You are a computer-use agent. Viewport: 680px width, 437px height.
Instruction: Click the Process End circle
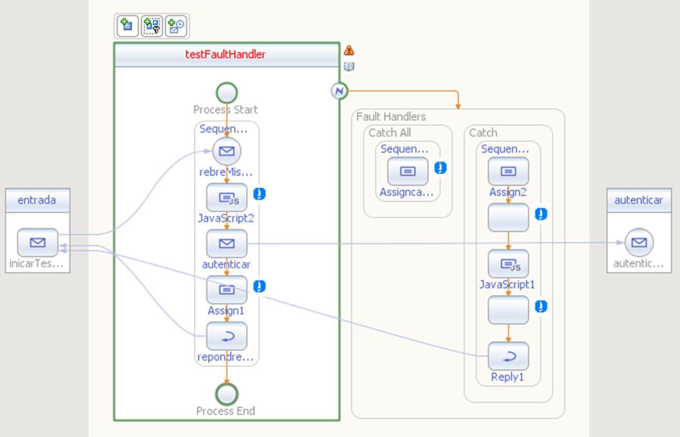coord(227,394)
